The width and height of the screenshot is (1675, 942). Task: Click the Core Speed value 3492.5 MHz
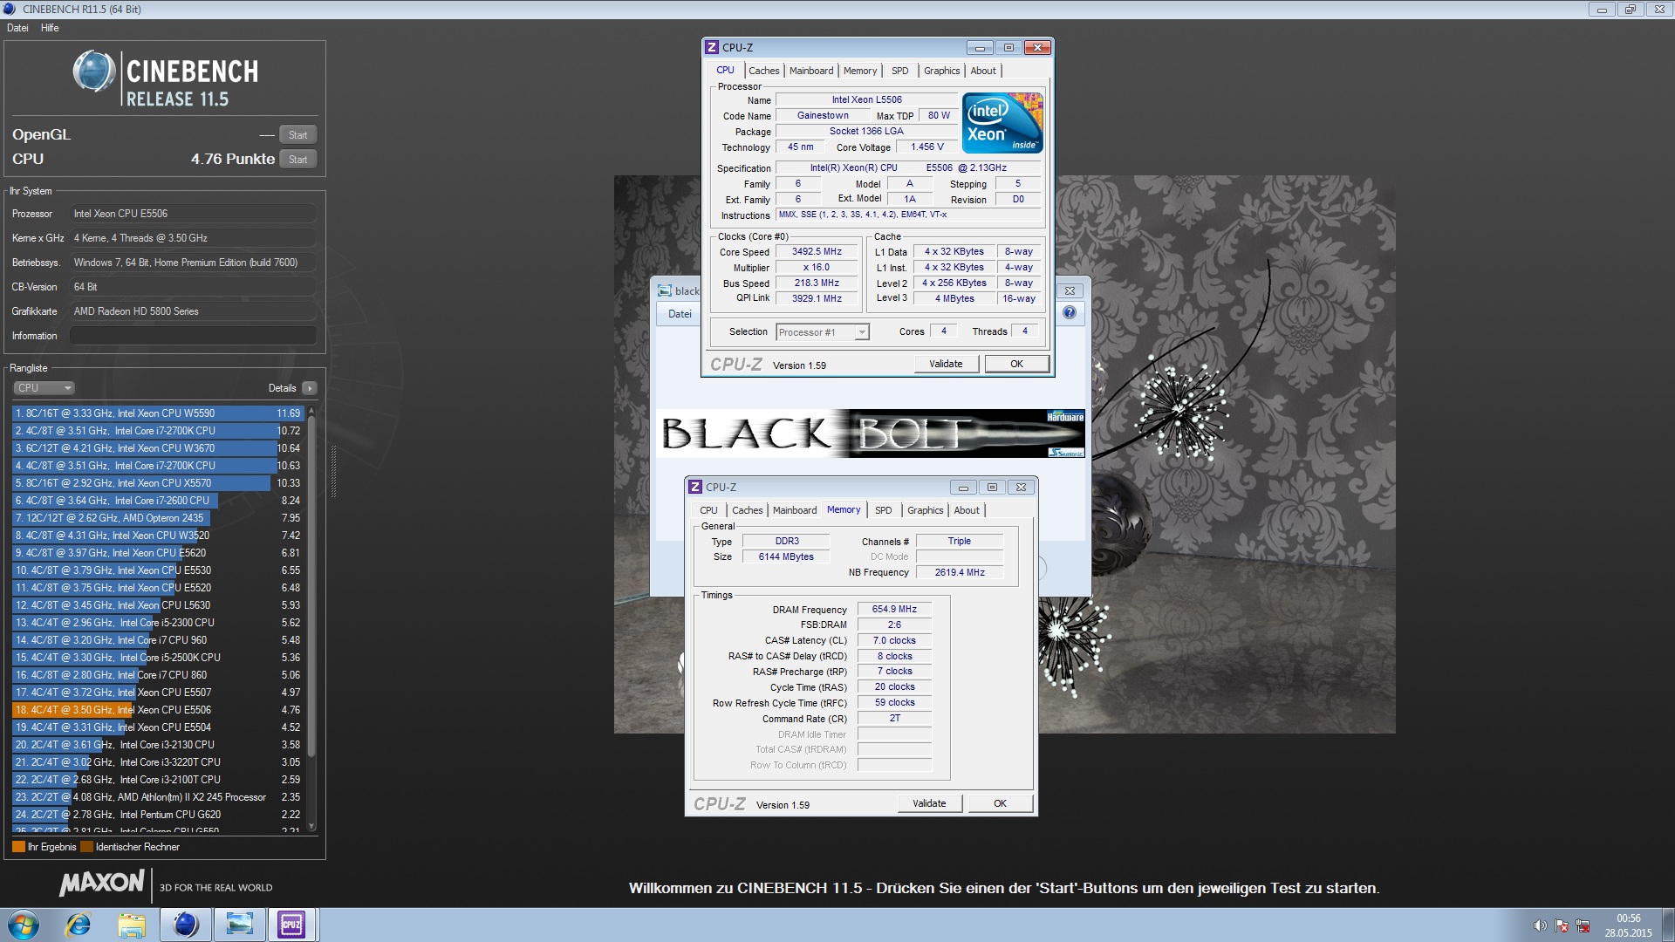click(x=817, y=252)
